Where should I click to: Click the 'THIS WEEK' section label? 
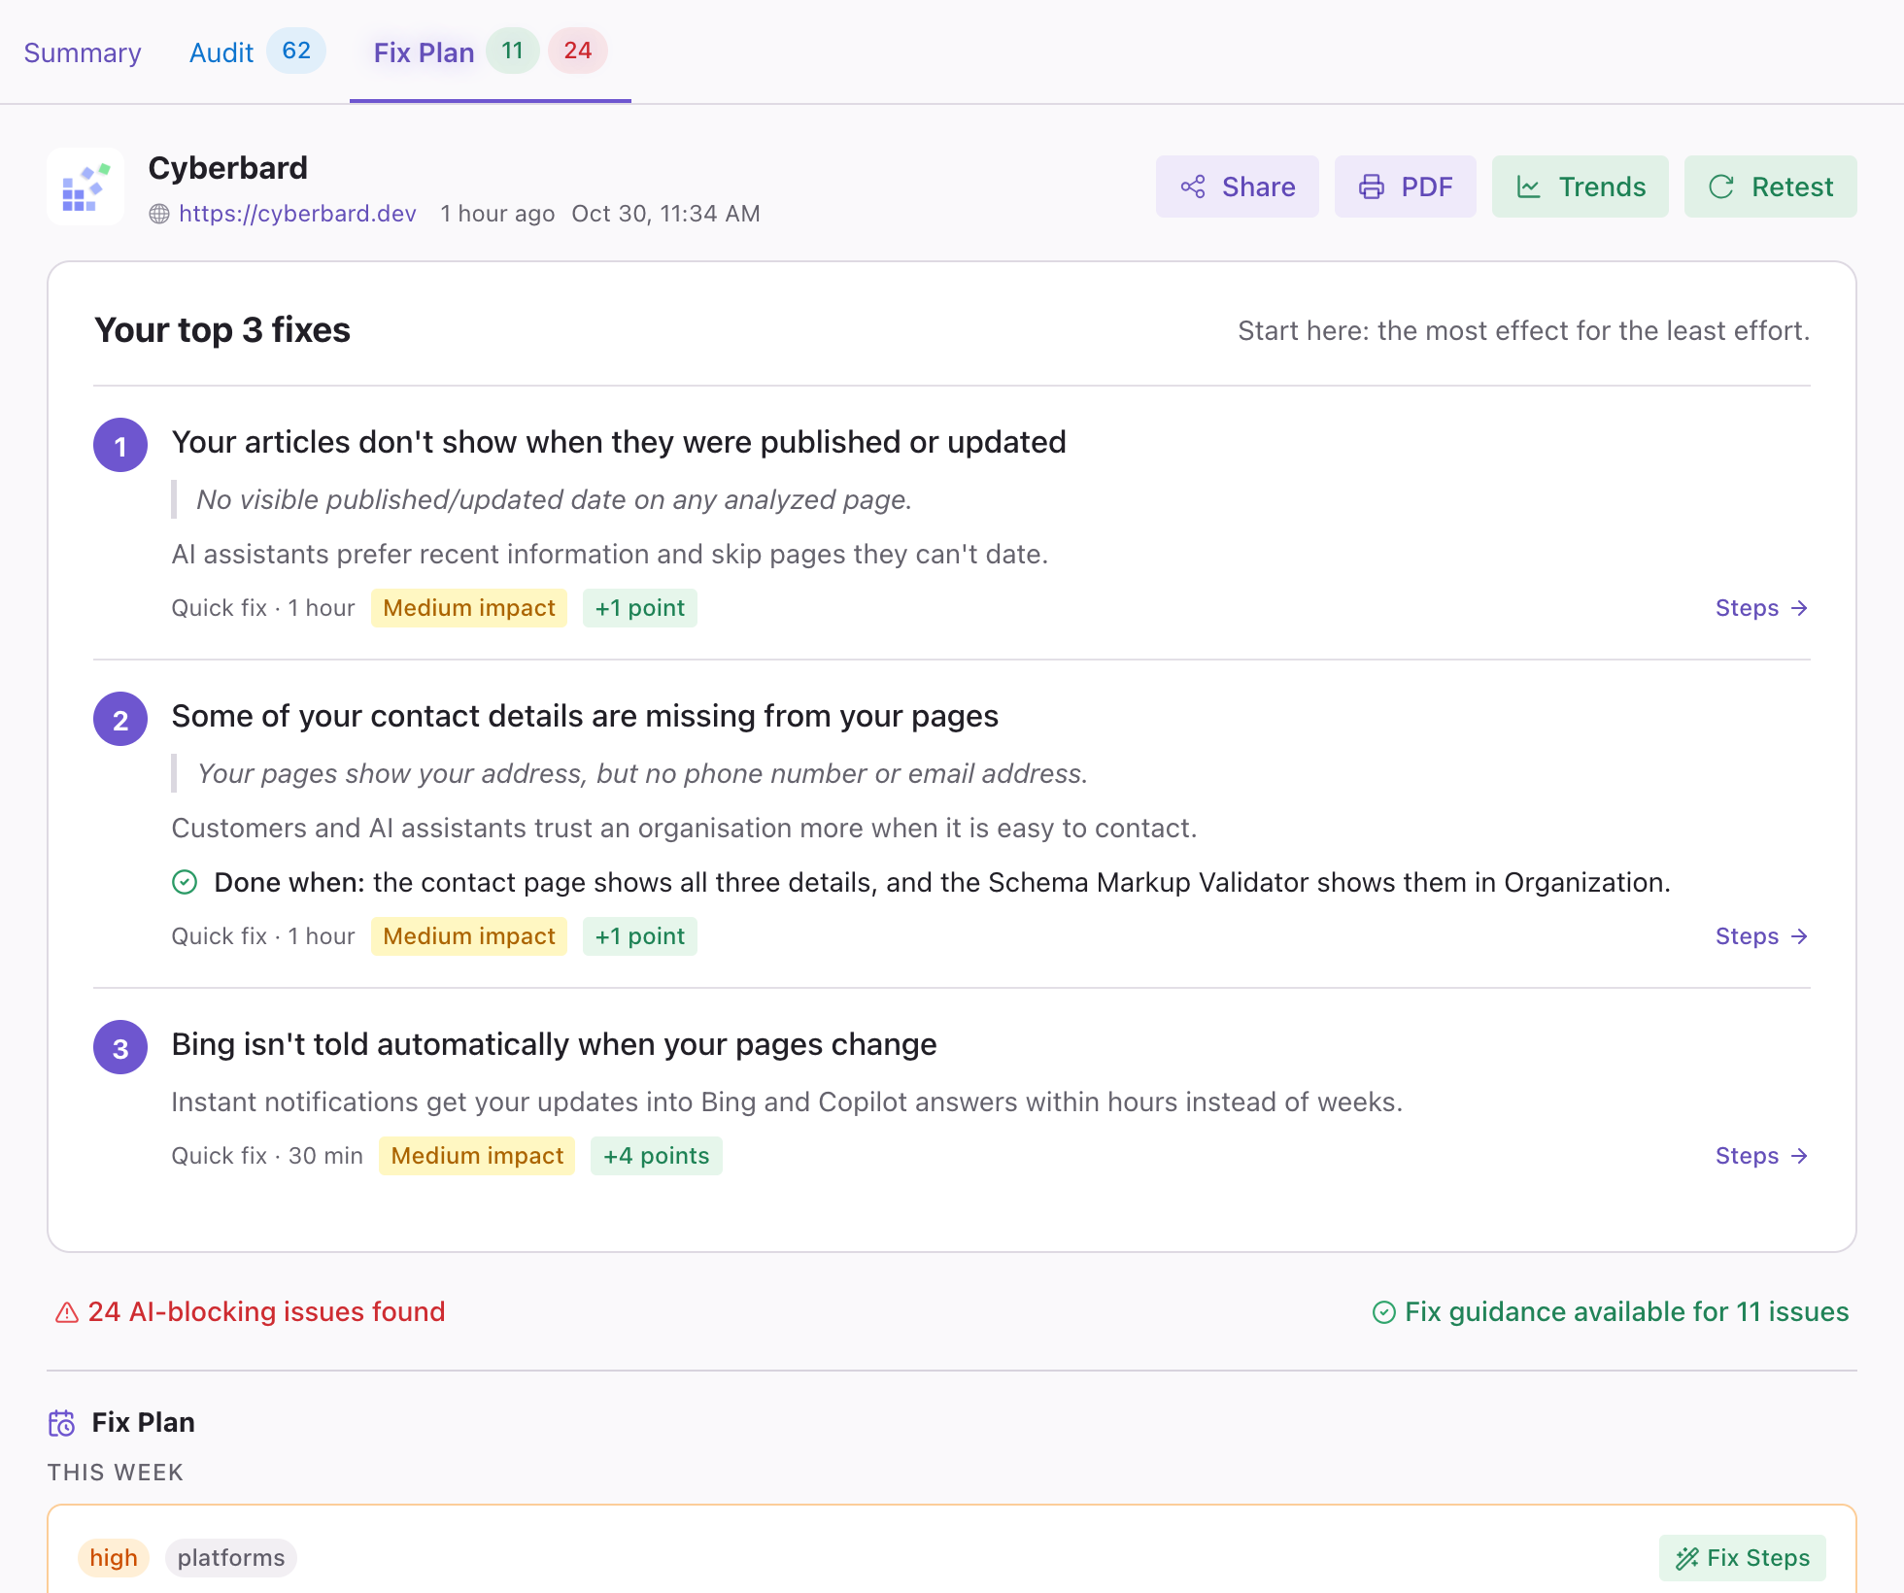point(116,1473)
